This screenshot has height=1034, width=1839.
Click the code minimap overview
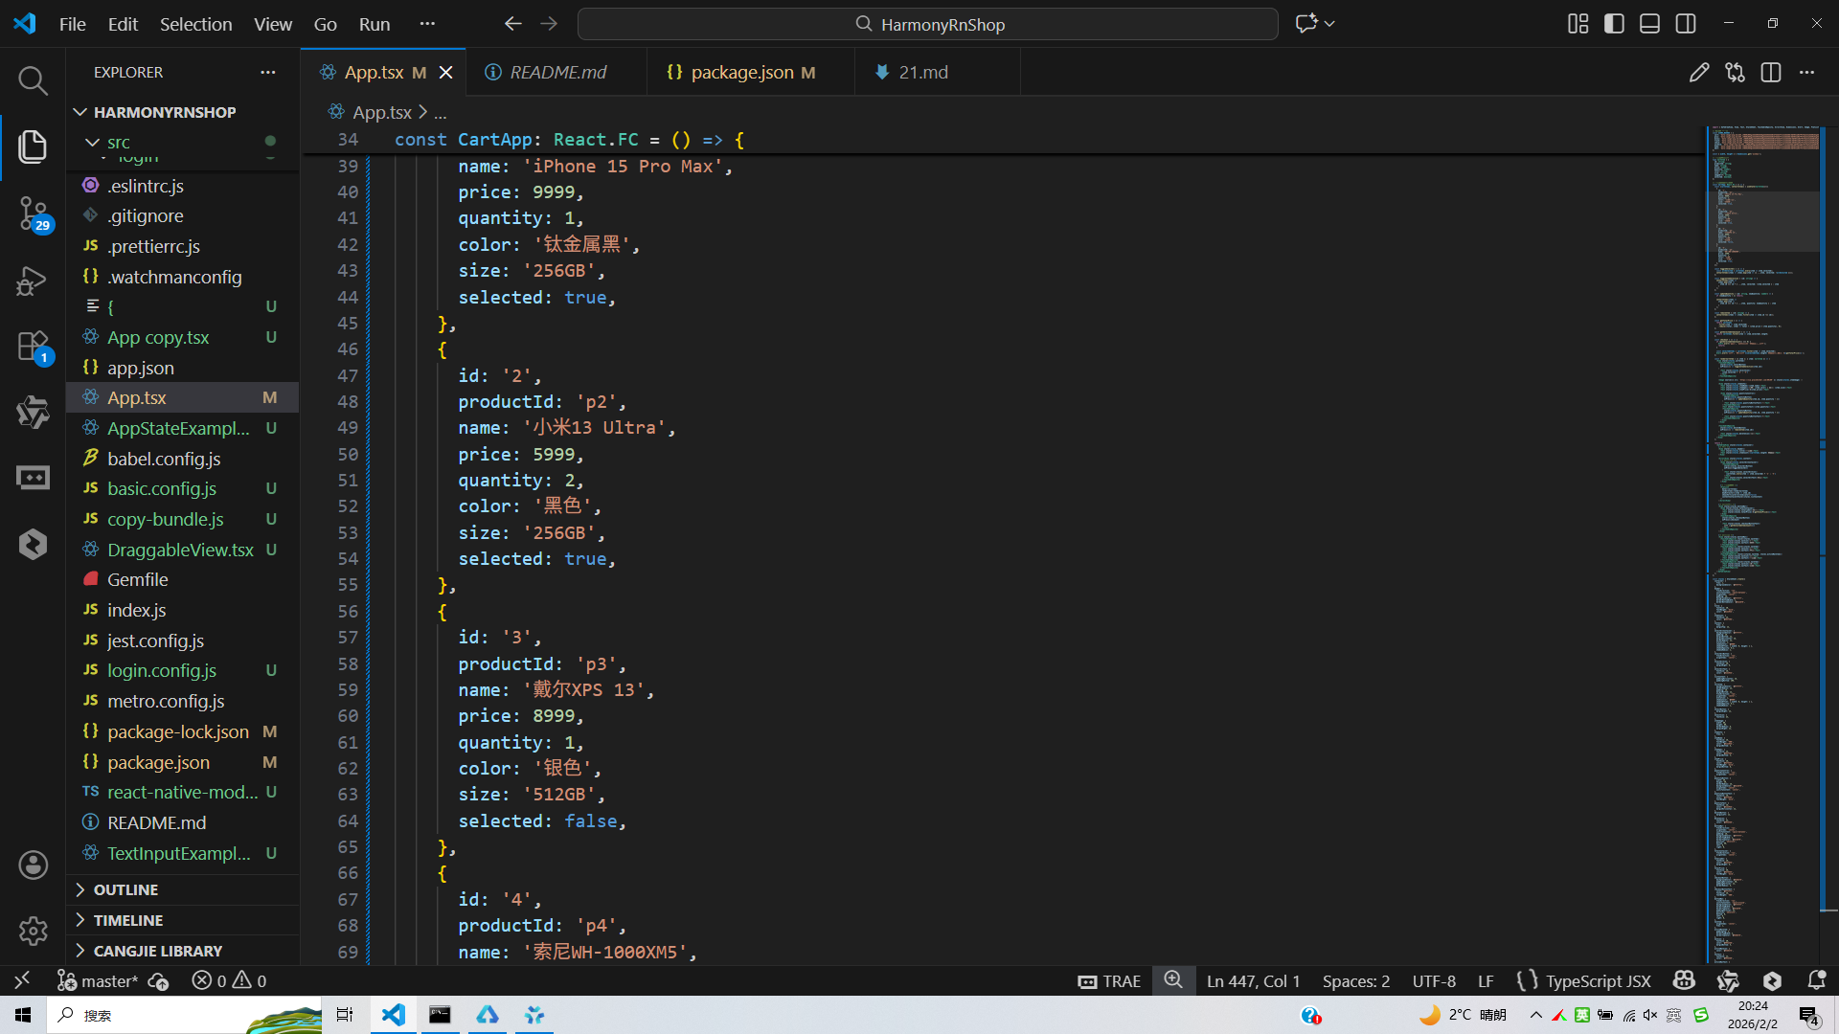pos(1764,544)
